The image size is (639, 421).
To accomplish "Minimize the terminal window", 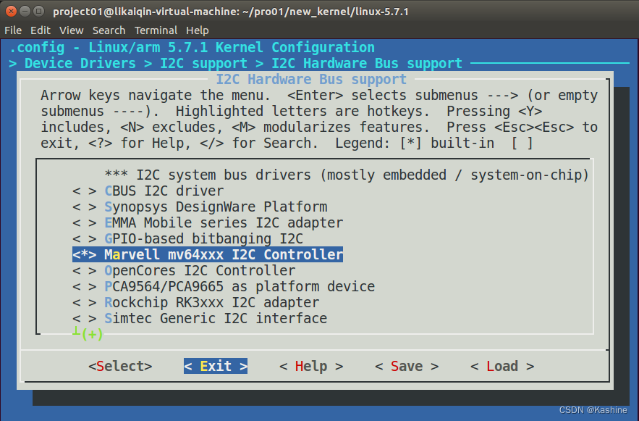I will point(25,11).
